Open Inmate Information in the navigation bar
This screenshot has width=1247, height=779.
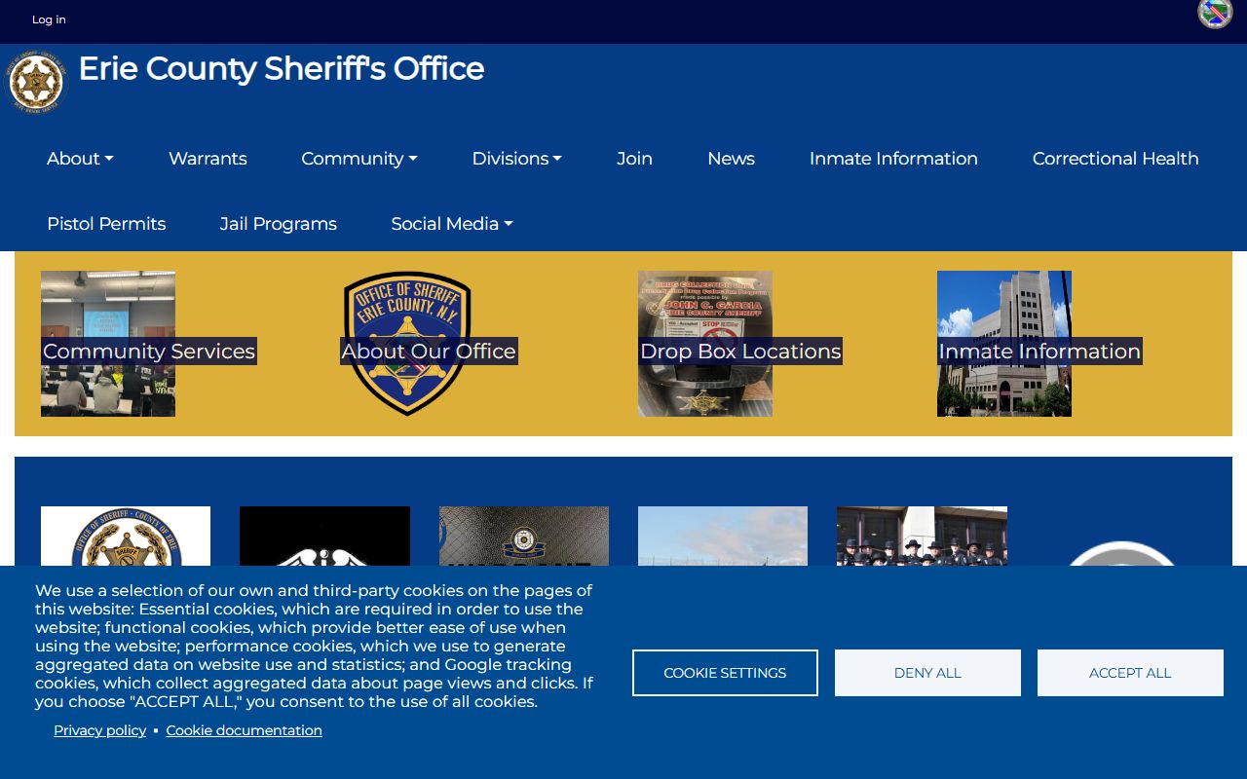(x=893, y=158)
